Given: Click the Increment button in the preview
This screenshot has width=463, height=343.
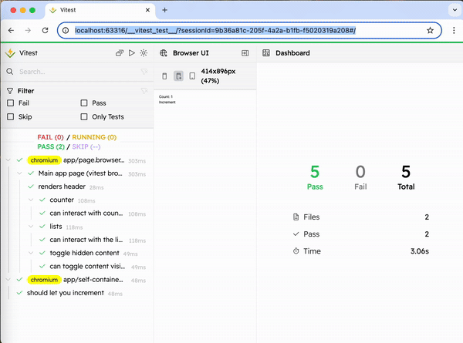Looking at the screenshot, I should pos(165,102).
